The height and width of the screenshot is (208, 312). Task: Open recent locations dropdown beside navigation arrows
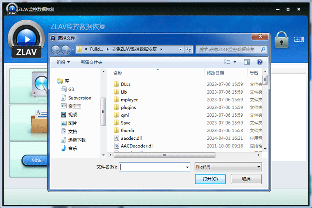73,50
